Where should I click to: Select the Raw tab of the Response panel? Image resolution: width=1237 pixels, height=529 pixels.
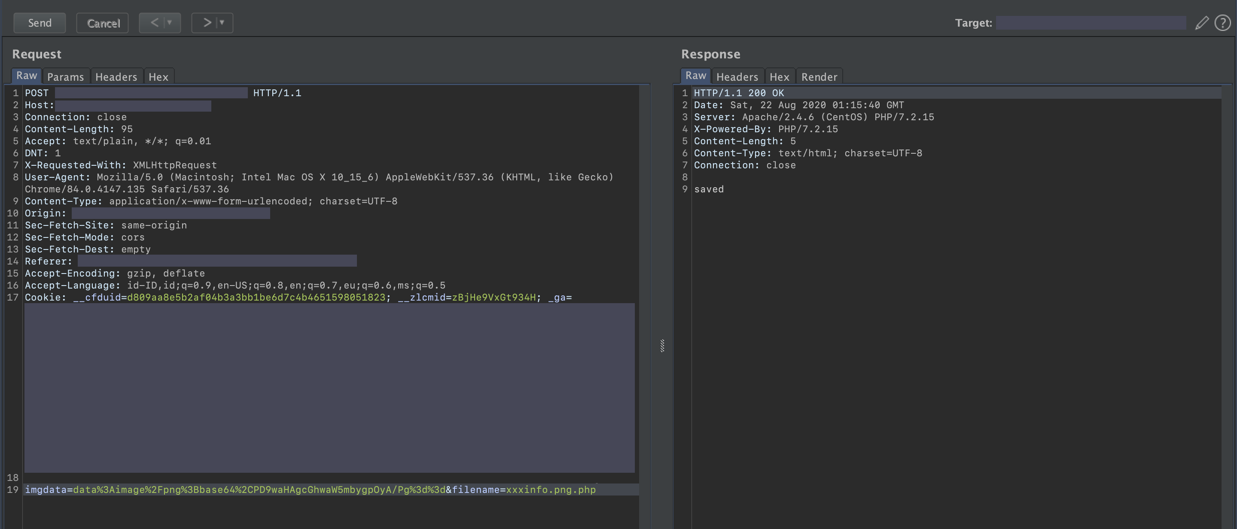(x=695, y=76)
